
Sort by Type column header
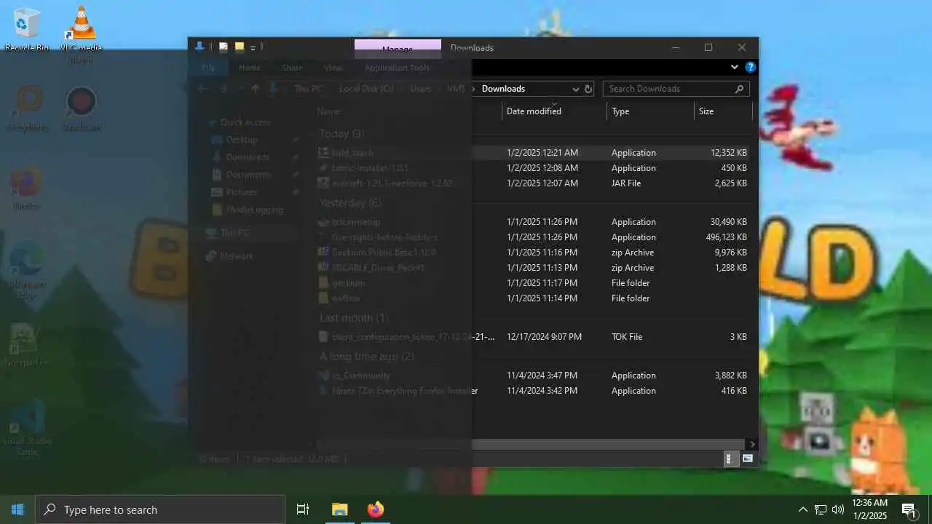[650, 111]
